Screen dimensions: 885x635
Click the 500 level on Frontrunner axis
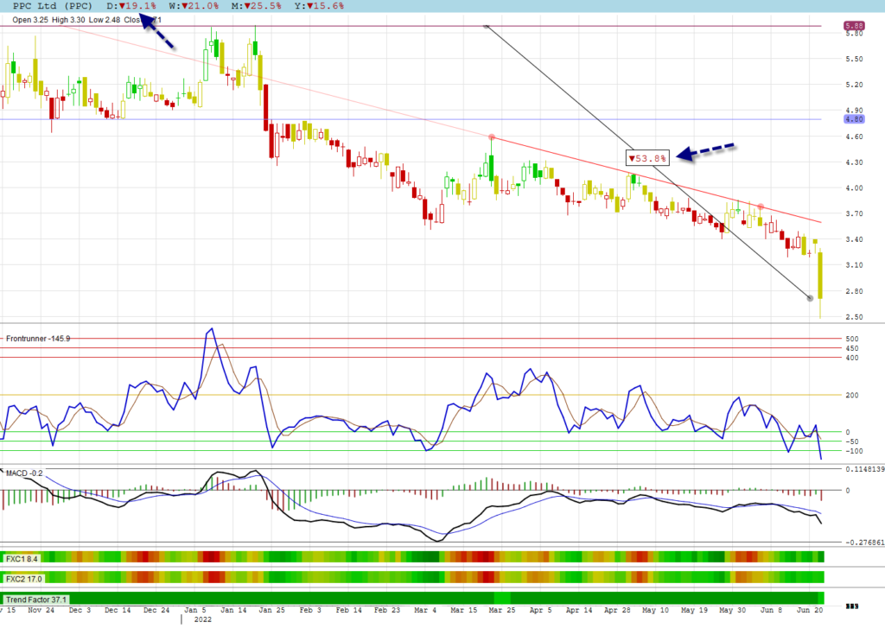(x=851, y=340)
